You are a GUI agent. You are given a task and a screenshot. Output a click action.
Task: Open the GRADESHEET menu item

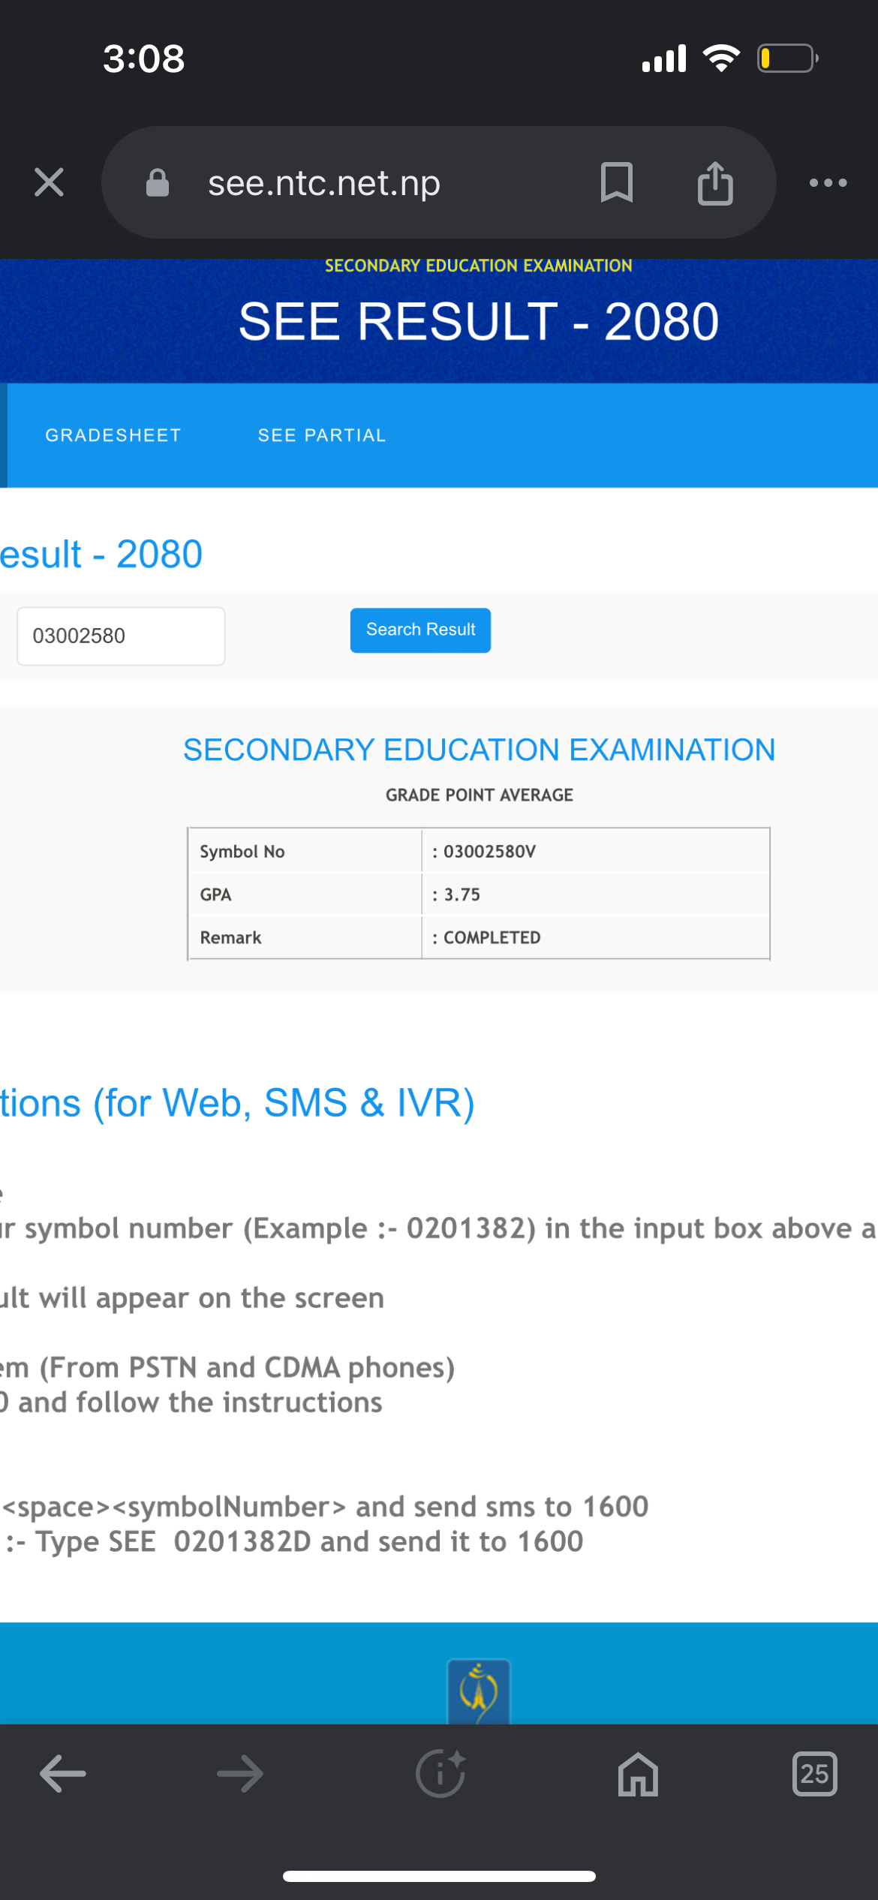point(113,435)
